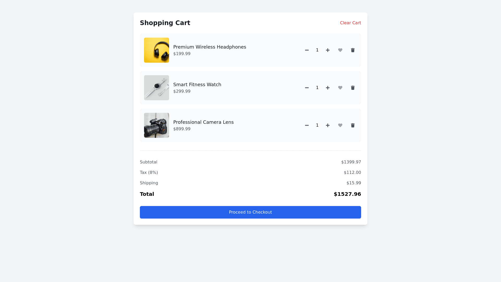Delete Professional Camera Lens from cart

353,125
